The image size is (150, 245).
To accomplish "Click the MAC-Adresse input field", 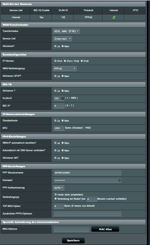I will (x=72, y=229).
